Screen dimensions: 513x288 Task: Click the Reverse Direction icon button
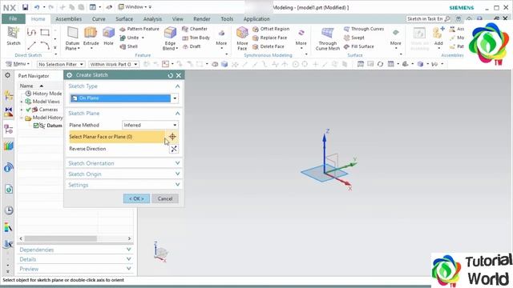174,149
